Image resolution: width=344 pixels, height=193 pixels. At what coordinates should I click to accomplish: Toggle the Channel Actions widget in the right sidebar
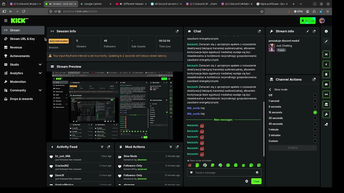click(x=326, y=104)
